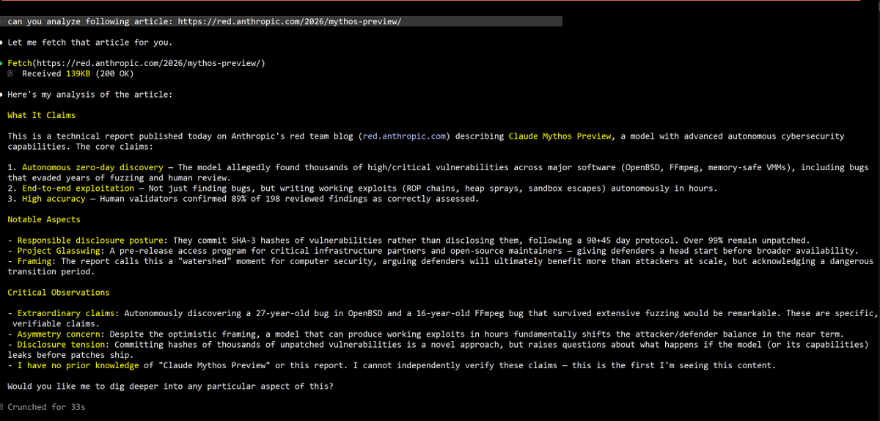Click the "High accuracy" claim label
The height and width of the screenshot is (421, 880).
(x=54, y=199)
